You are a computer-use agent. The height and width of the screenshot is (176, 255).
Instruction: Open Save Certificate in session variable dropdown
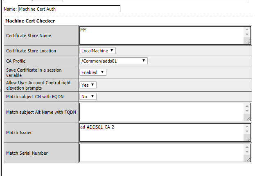point(93,72)
